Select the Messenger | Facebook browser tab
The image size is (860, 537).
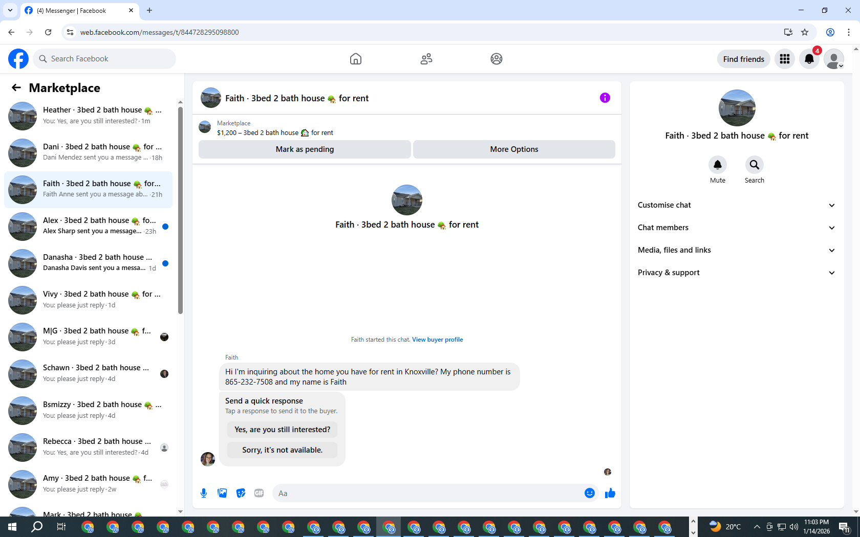point(79,10)
